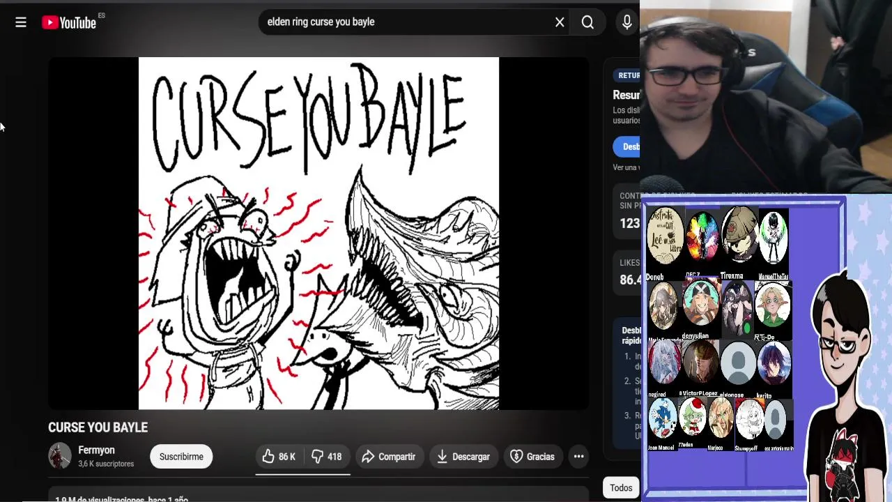Click the streamer webcam feed
The image size is (892, 502).
[x=766, y=97]
